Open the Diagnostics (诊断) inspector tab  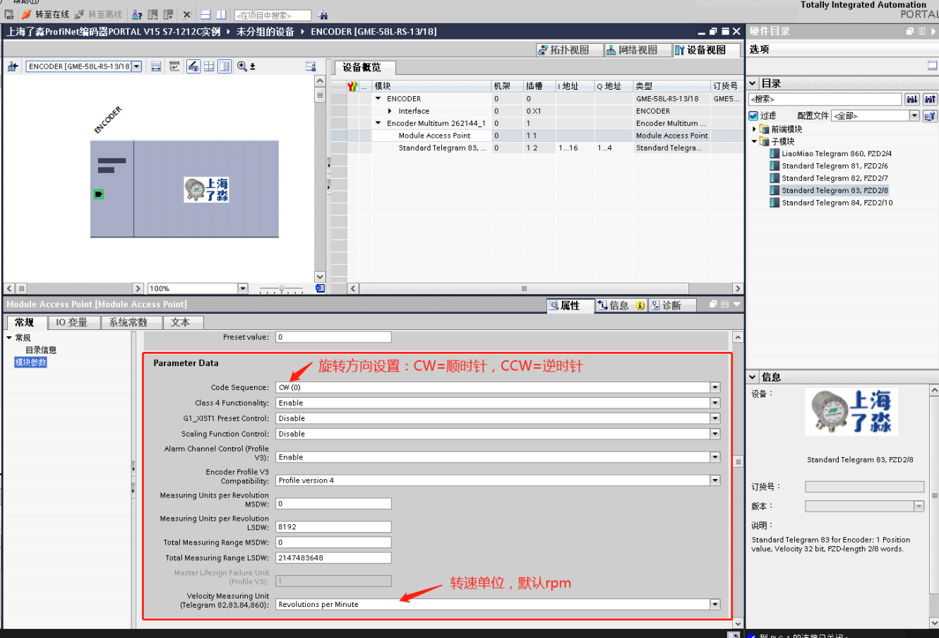tap(671, 305)
